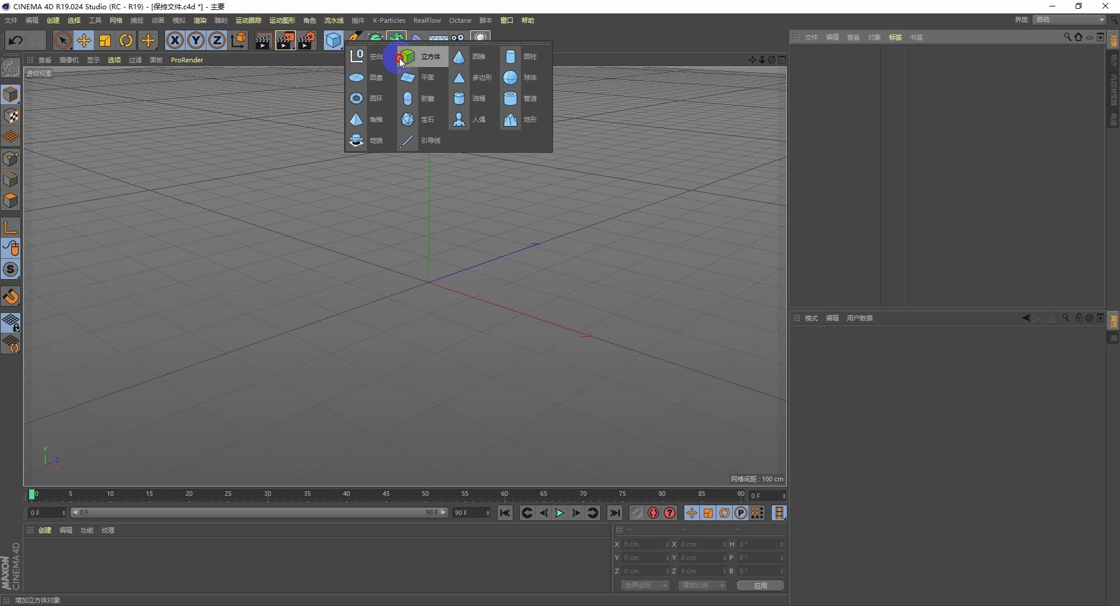Open the X-Particles menu

tap(388, 20)
